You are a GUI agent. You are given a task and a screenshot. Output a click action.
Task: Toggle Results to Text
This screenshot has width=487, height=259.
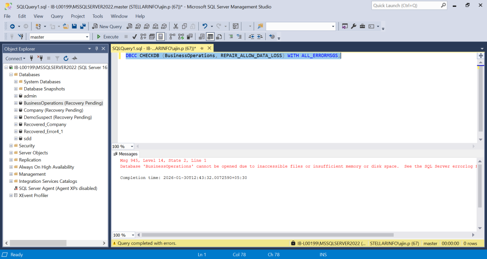[202, 37]
